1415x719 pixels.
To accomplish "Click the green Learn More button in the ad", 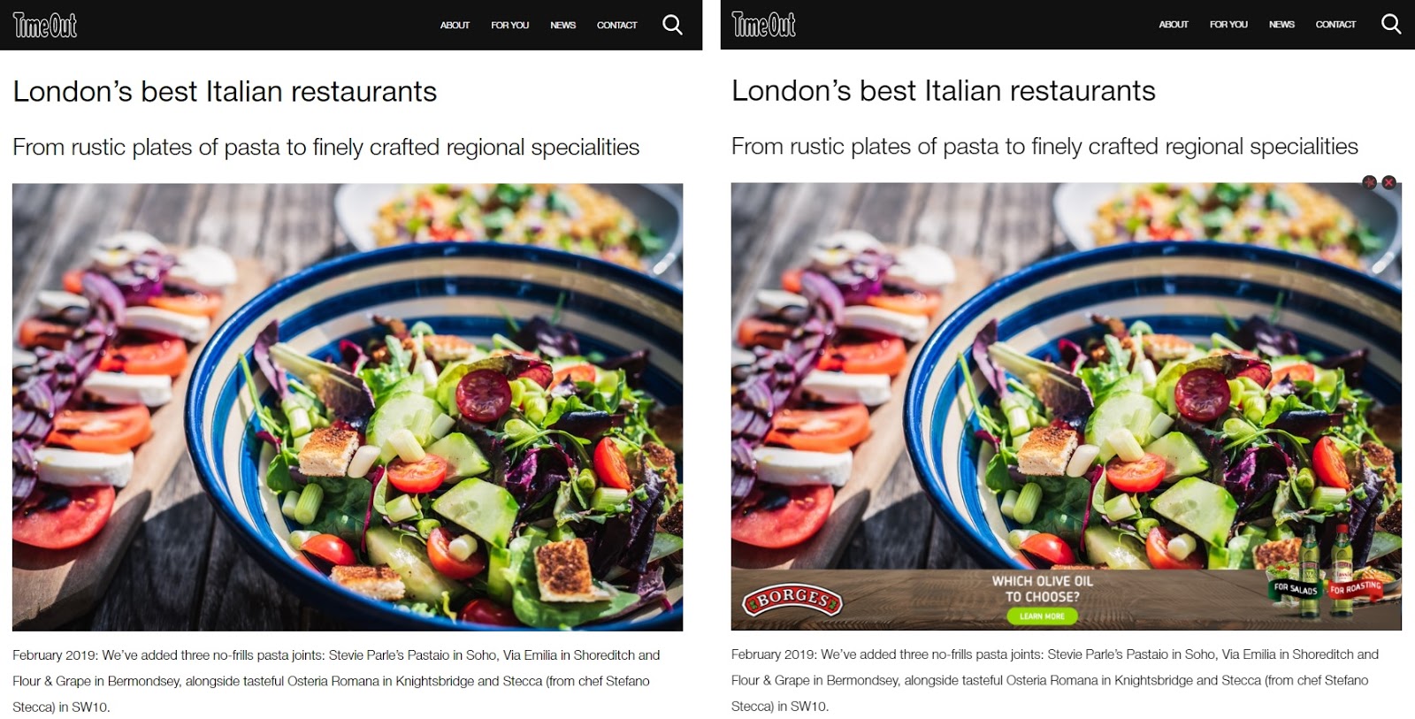I will [x=1042, y=616].
